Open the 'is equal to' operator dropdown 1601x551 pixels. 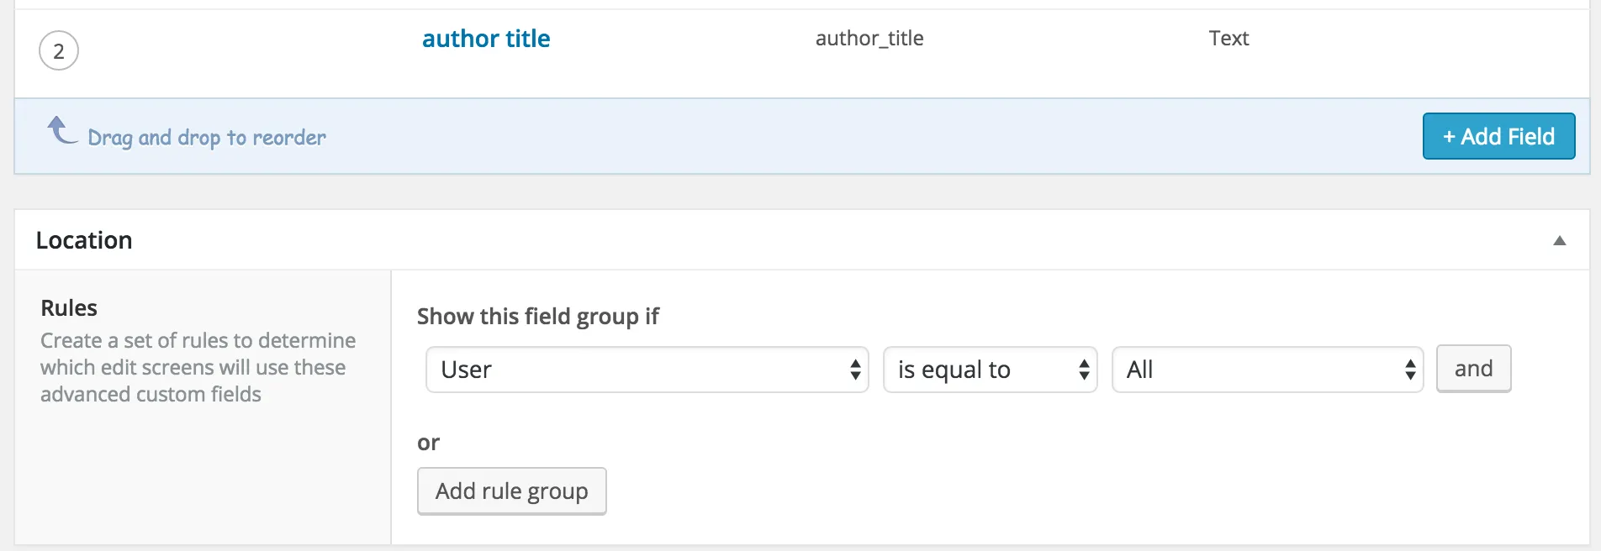(x=990, y=370)
